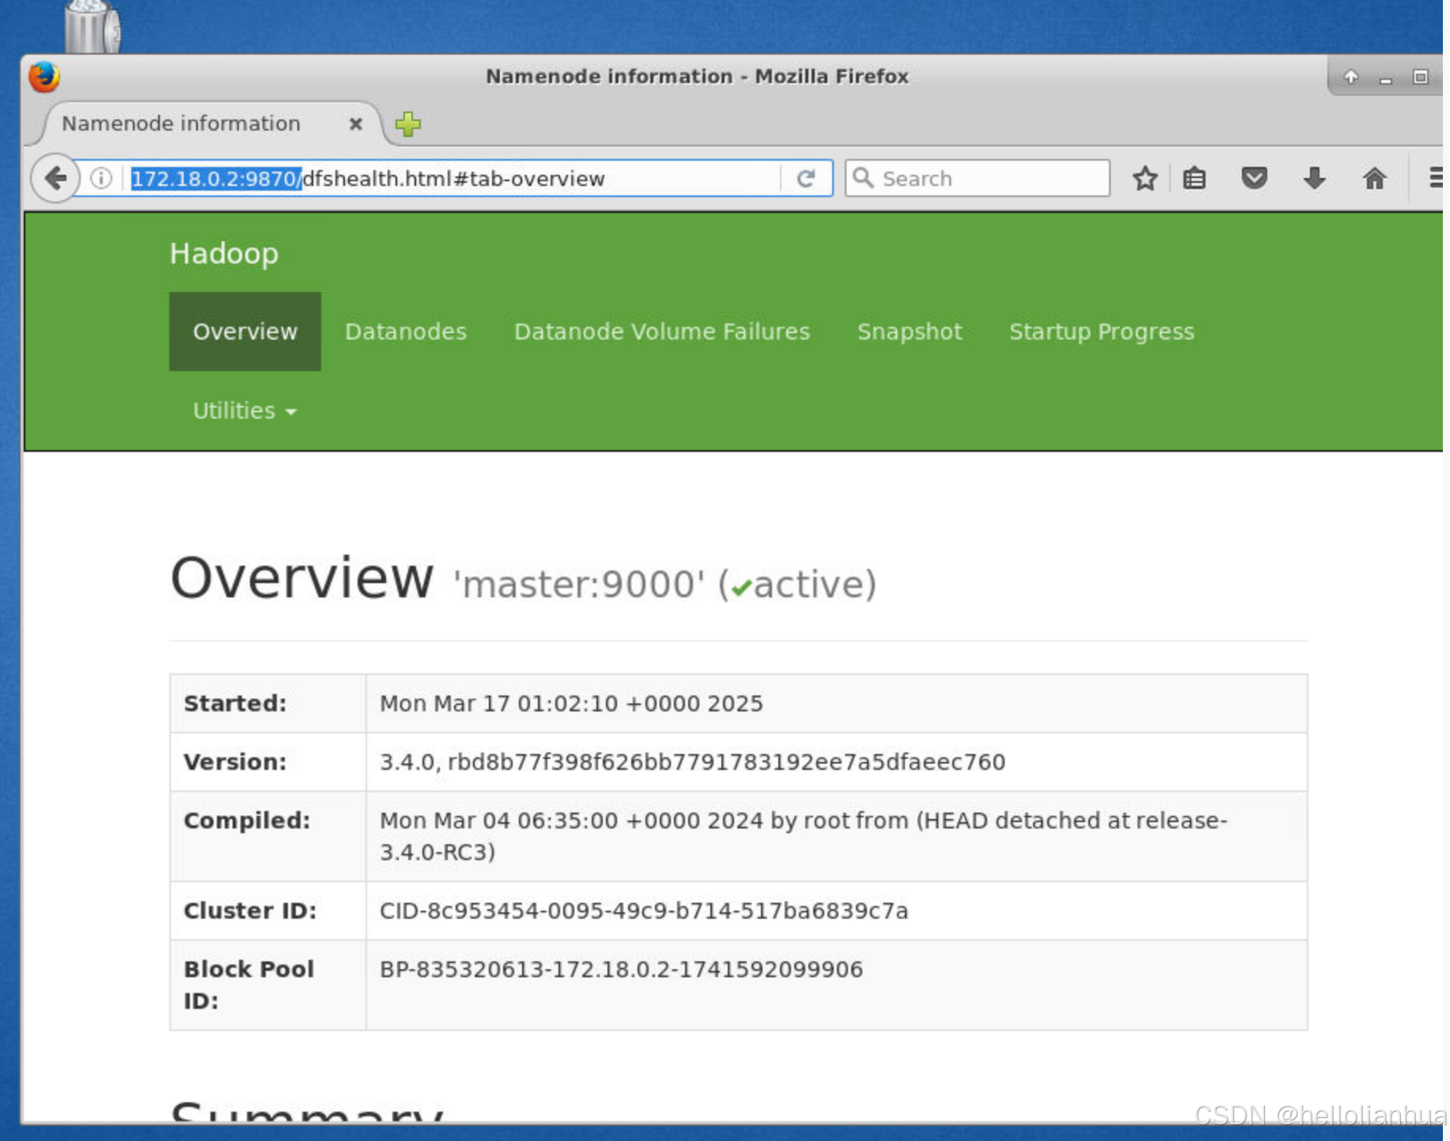Click the 'Block Pool ID:' label cell
Viewport: 1450px width, 1141px height.
267,985
